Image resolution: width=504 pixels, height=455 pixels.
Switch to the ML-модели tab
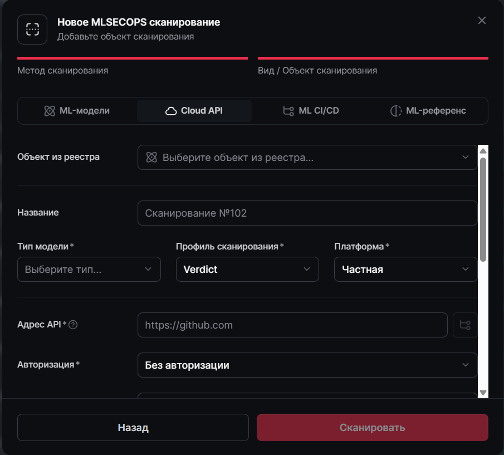pyautogui.click(x=77, y=111)
